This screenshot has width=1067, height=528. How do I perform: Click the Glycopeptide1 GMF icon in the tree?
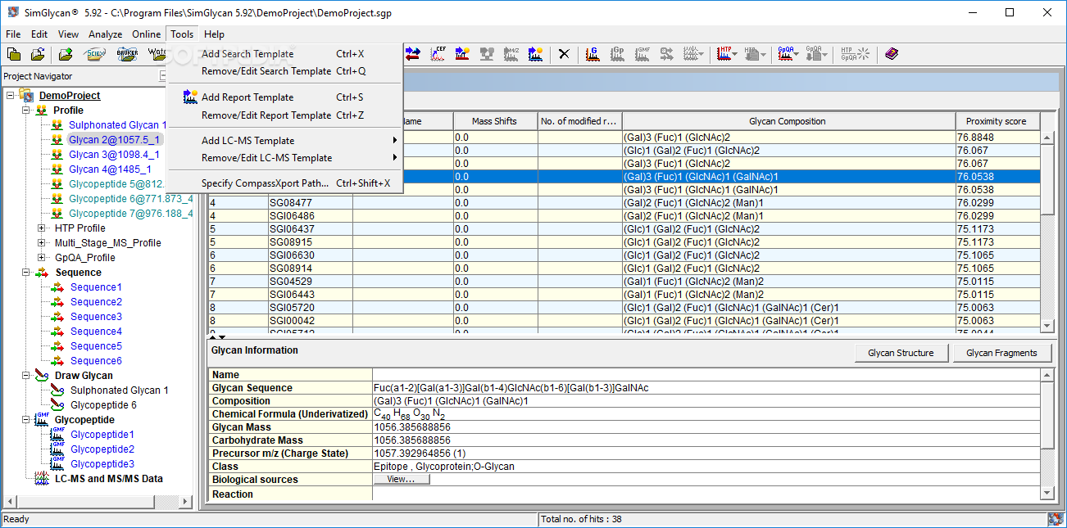[57, 435]
